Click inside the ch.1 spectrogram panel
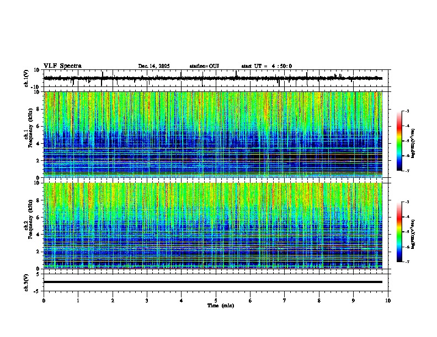The width and height of the screenshot is (437, 337). [x=213, y=134]
